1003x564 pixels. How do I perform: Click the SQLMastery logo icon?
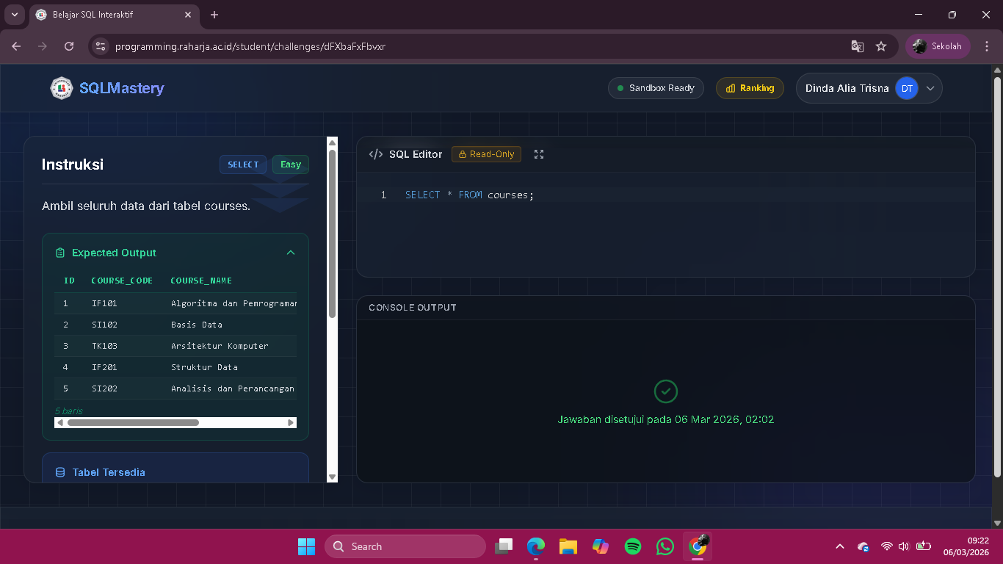(x=61, y=88)
